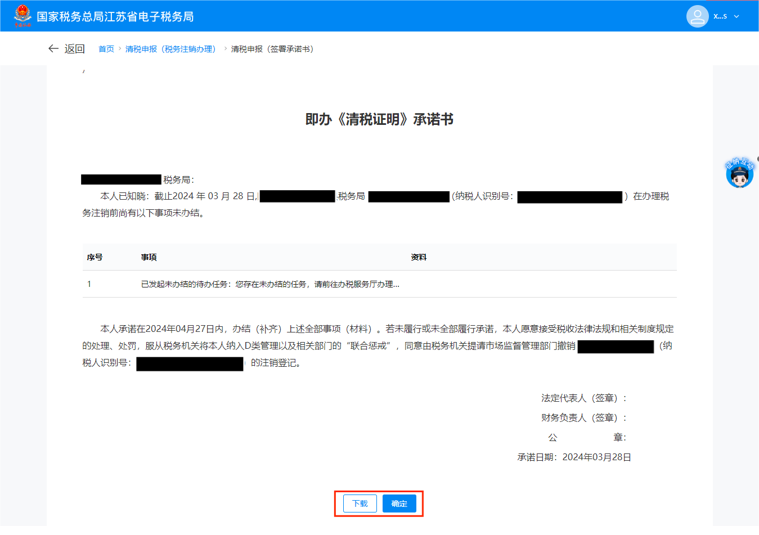Select the truncated 已发起未办结的待办任务 row text
Screen dimensions: 759x535
click(270, 284)
